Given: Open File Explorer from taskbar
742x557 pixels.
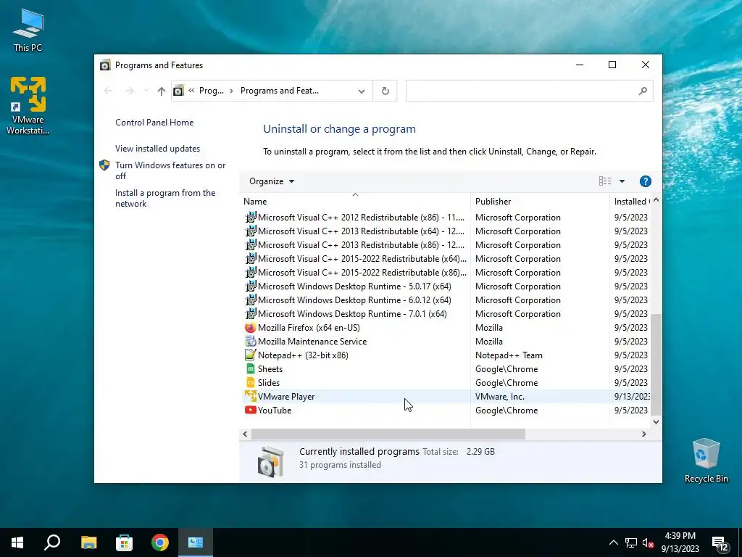Looking at the screenshot, I should point(88,542).
